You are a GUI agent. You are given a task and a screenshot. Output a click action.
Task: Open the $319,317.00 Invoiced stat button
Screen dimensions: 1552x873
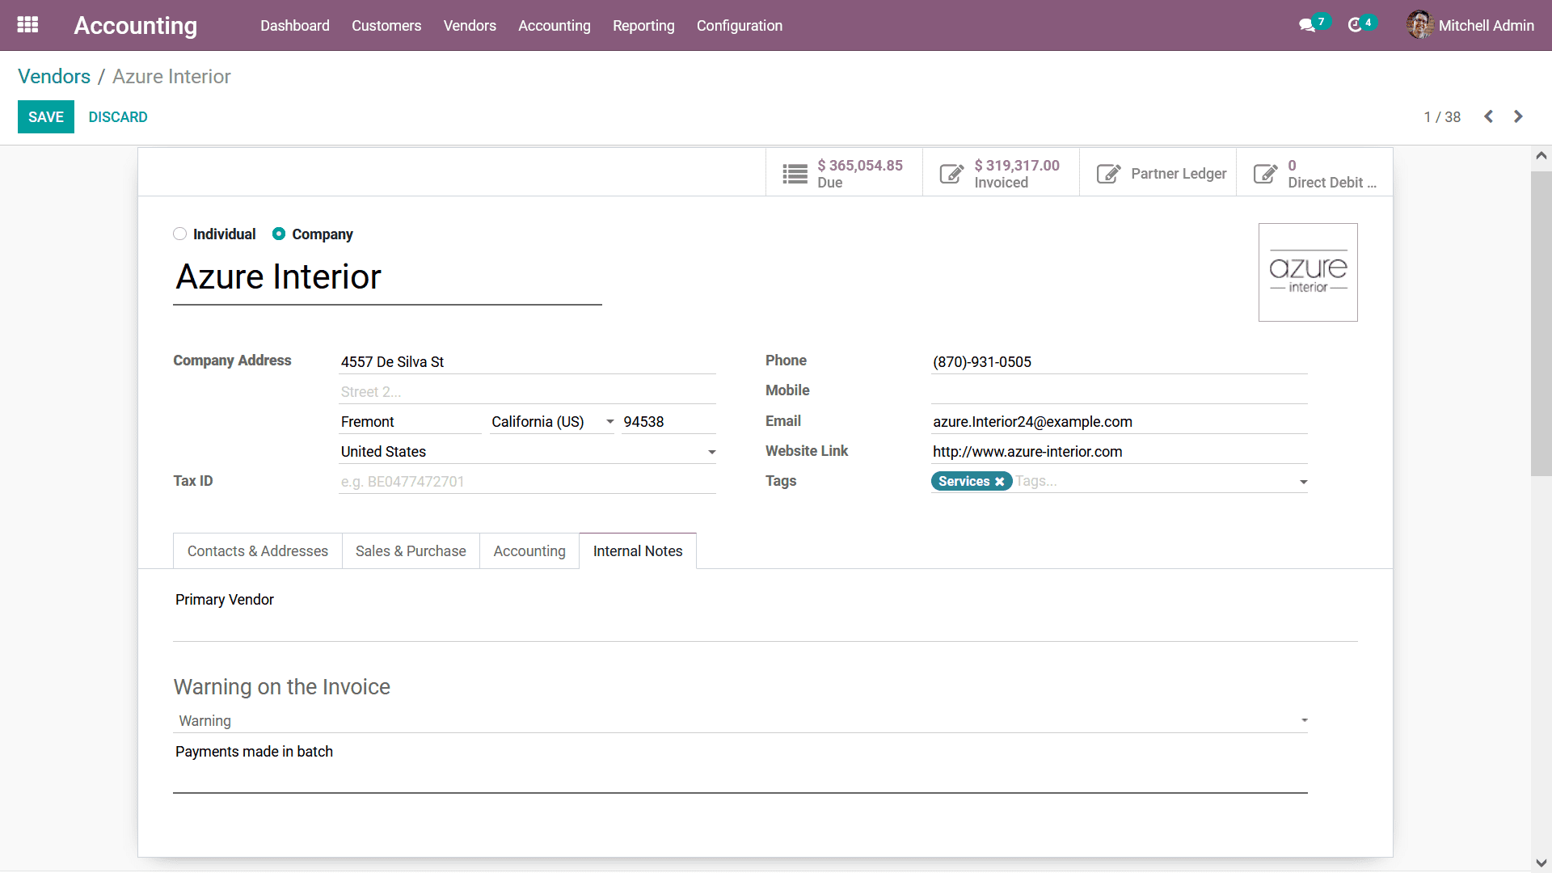tap(1001, 173)
